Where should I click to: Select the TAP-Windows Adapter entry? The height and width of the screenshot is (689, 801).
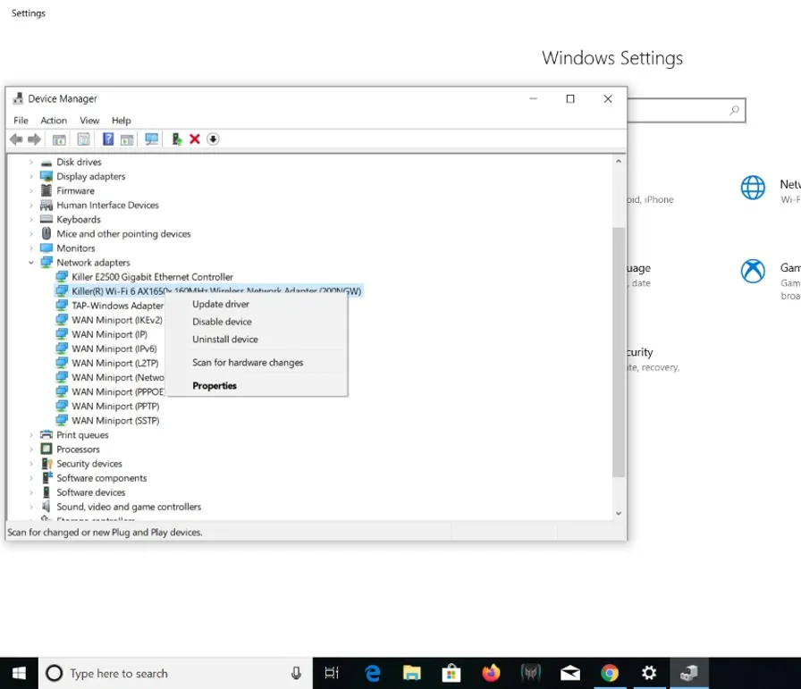click(x=117, y=306)
